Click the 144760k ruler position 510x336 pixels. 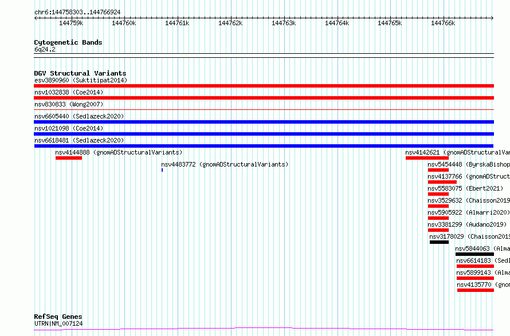pyautogui.click(x=124, y=23)
